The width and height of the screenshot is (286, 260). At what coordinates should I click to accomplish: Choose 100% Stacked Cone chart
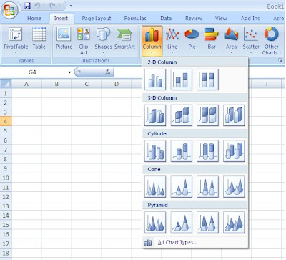[x=207, y=187]
